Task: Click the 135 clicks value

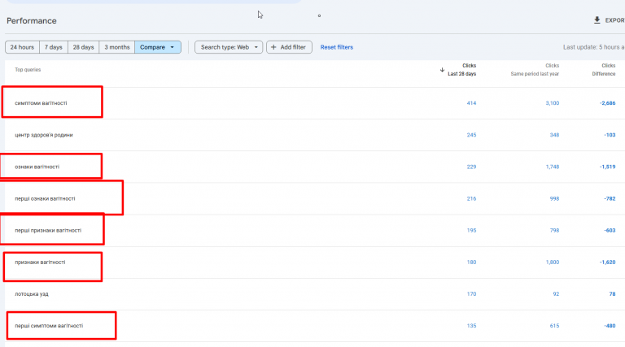Action: point(471,326)
